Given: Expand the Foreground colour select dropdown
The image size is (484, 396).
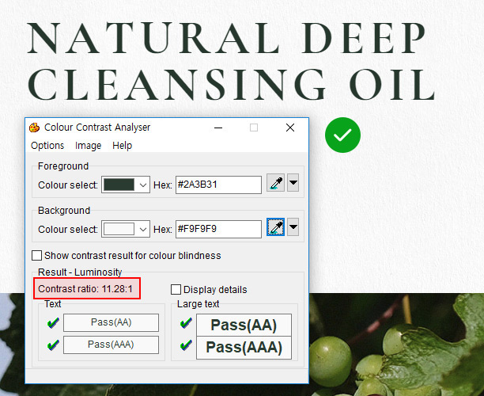Looking at the screenshot, I should tap(143, 185).
